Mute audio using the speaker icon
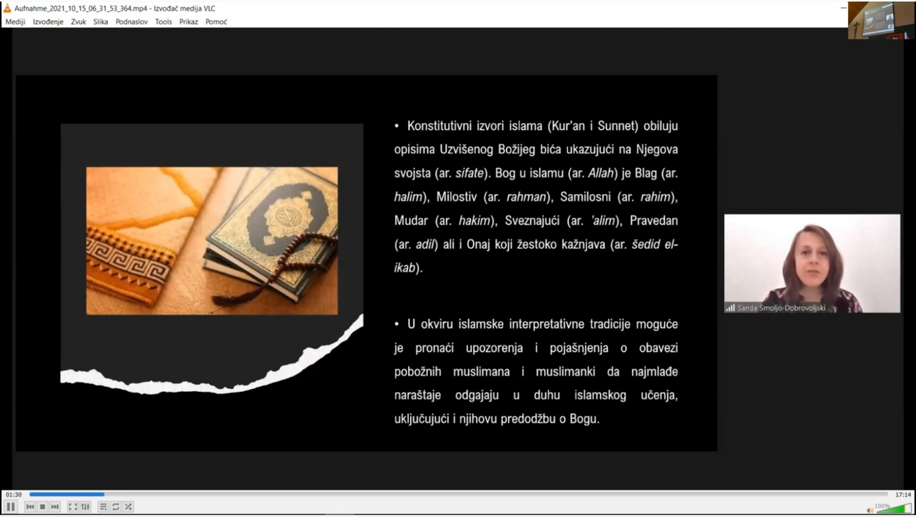This screenshot has height=517, width=916. coord(870,509)
